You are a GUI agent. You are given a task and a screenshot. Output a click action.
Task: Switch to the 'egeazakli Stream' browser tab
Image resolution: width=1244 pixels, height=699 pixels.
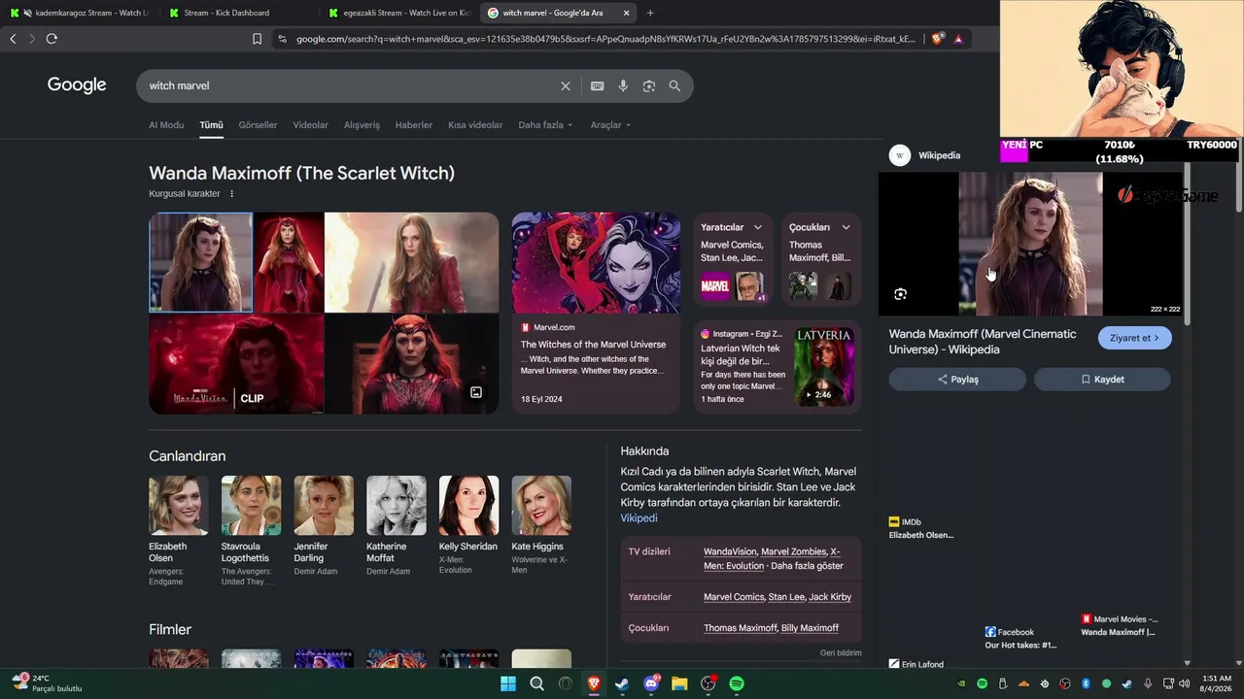click(398, 13)
